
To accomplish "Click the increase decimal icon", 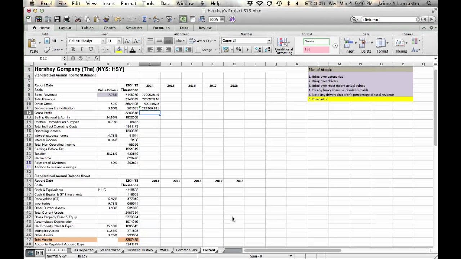I will 258,50.
